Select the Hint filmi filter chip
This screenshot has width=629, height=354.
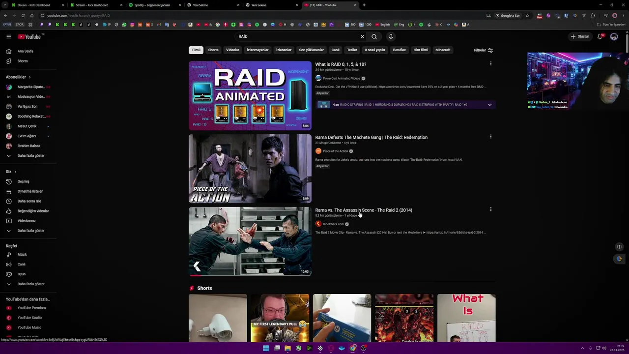[421, 50]
